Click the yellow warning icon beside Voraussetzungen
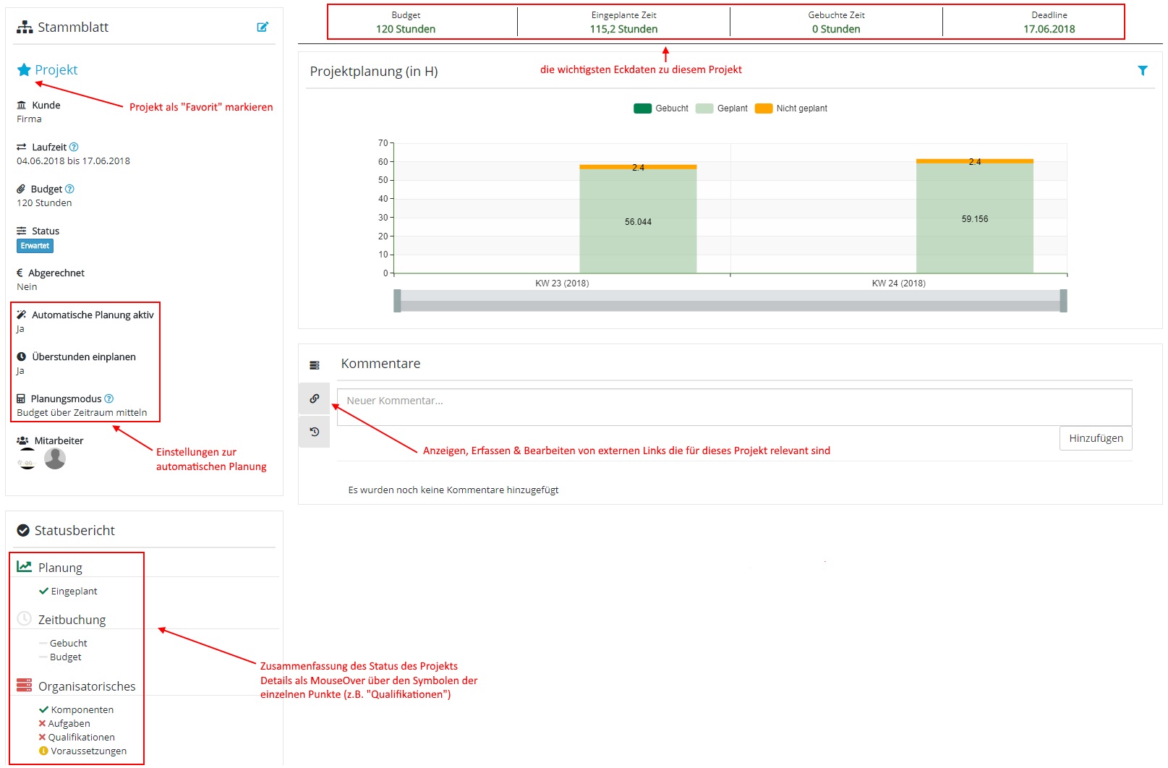This screenshot has width=1168, height=768. pos(43,751)
